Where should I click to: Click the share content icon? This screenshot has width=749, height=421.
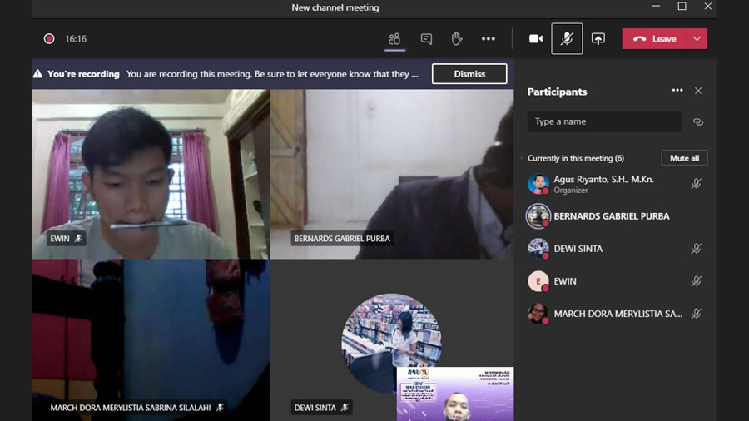598,39
